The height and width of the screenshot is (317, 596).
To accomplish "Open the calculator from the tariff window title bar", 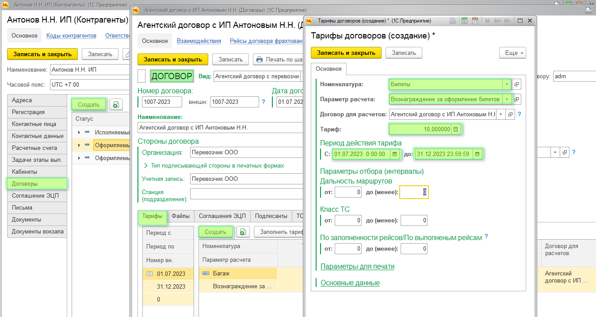I will [x=464, y=21].
